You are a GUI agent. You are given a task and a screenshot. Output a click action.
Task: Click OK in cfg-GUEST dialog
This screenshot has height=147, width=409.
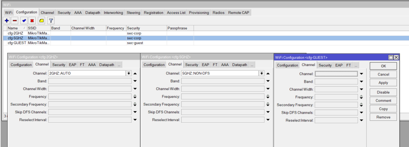(383, 66)
